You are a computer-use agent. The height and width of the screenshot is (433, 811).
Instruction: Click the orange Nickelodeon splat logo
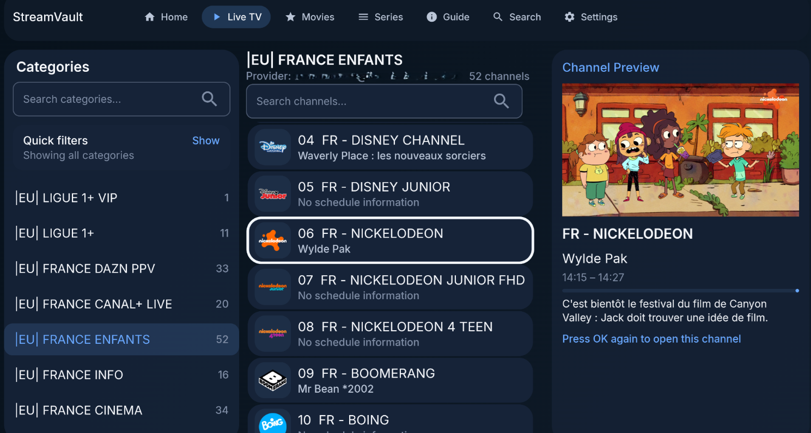click(x=273, y=240)
